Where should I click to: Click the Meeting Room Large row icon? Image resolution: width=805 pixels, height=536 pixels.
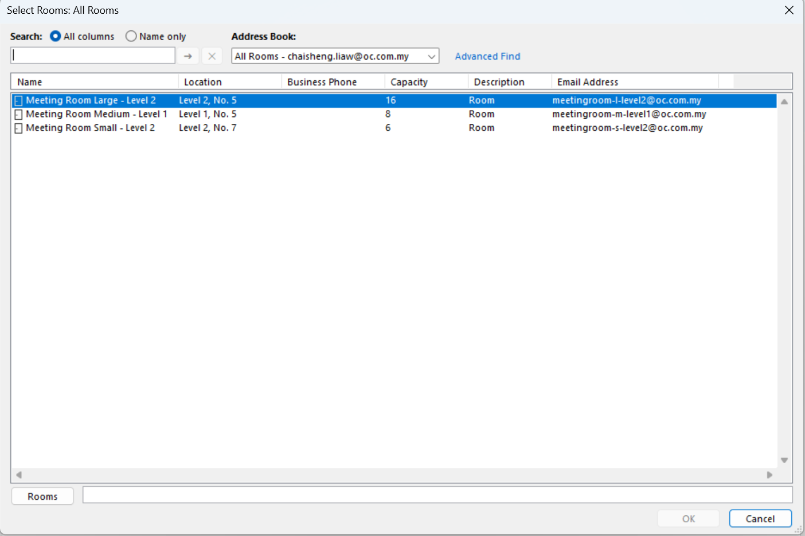point(18,101)
